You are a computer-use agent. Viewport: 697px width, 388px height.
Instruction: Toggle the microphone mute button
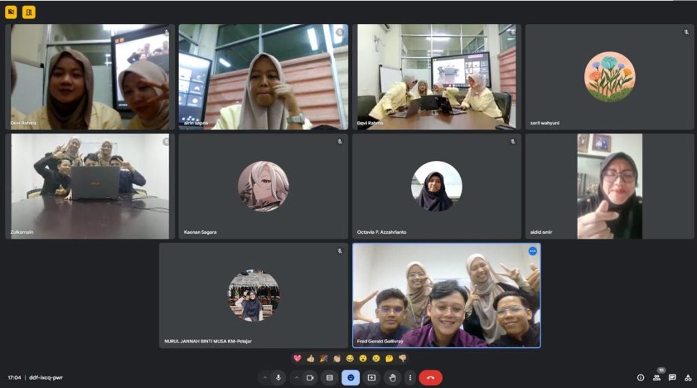pyautogui.click(x=278, y=377)
